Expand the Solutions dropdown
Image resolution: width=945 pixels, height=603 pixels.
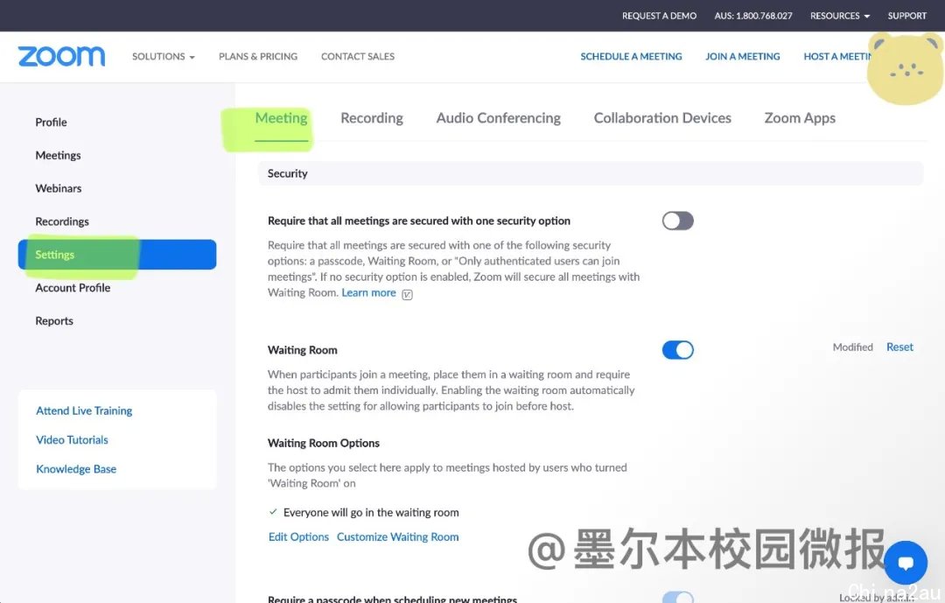164,56
